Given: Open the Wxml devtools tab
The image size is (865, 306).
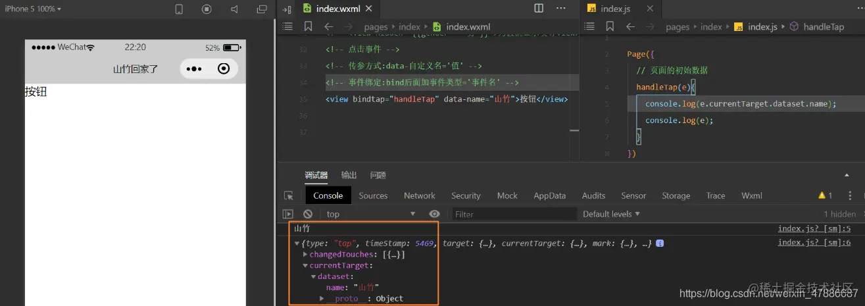Looking at the screenshot, I should pos(752,195).
